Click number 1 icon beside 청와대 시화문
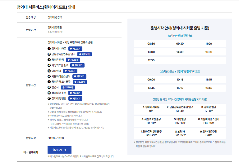 (x=49, y=49)
